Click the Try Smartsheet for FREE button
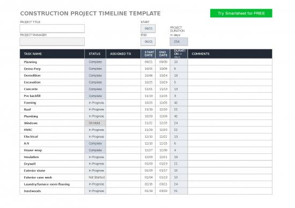Screen dimensions: 295x208 pyautogui.click(x=241, y=13)
